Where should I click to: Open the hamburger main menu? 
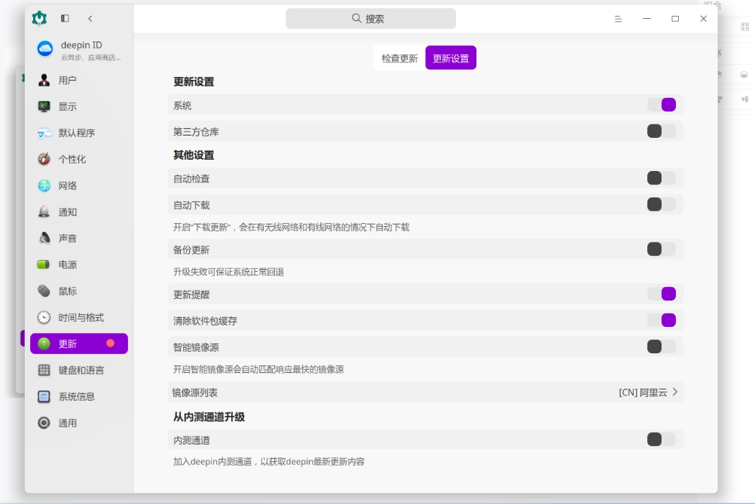click(x=619, y=19)
